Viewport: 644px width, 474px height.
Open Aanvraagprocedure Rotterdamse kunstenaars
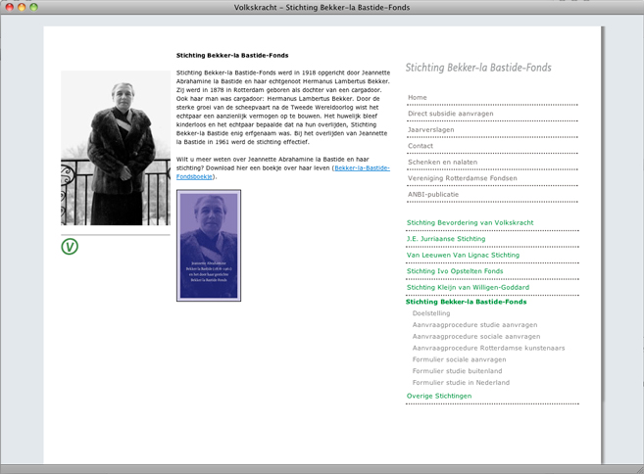[489, 348]
